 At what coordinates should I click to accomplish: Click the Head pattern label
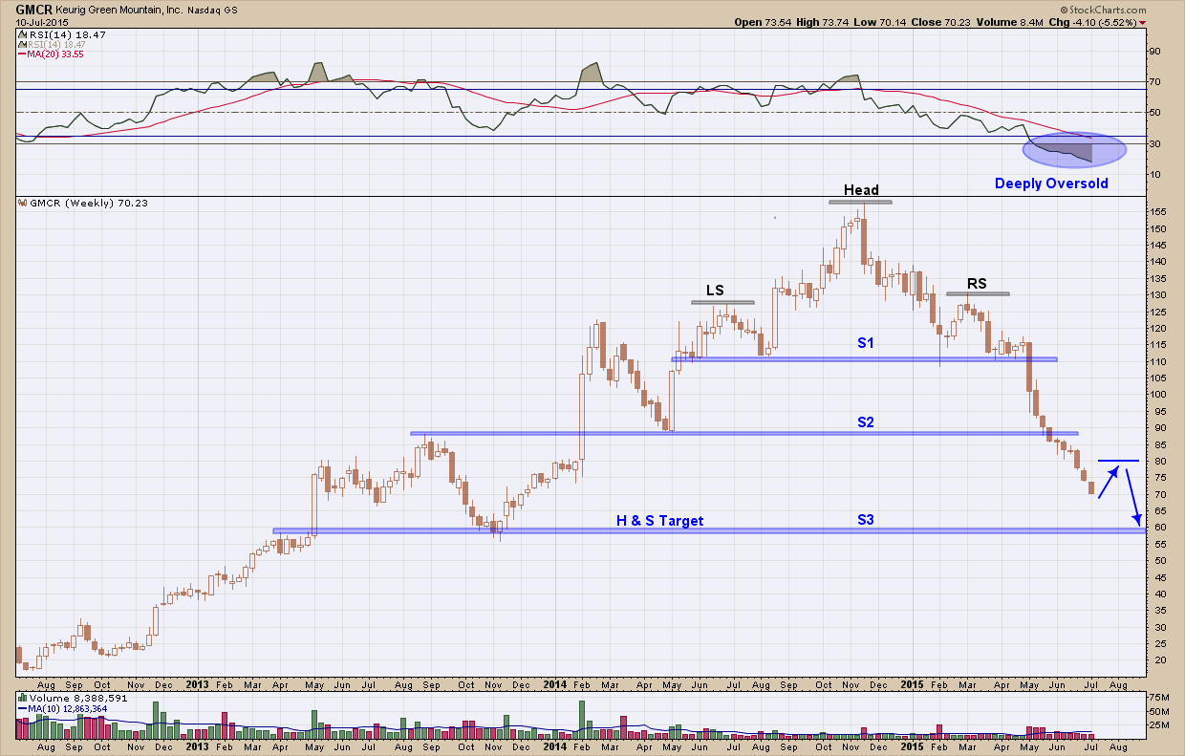[861, 190]
